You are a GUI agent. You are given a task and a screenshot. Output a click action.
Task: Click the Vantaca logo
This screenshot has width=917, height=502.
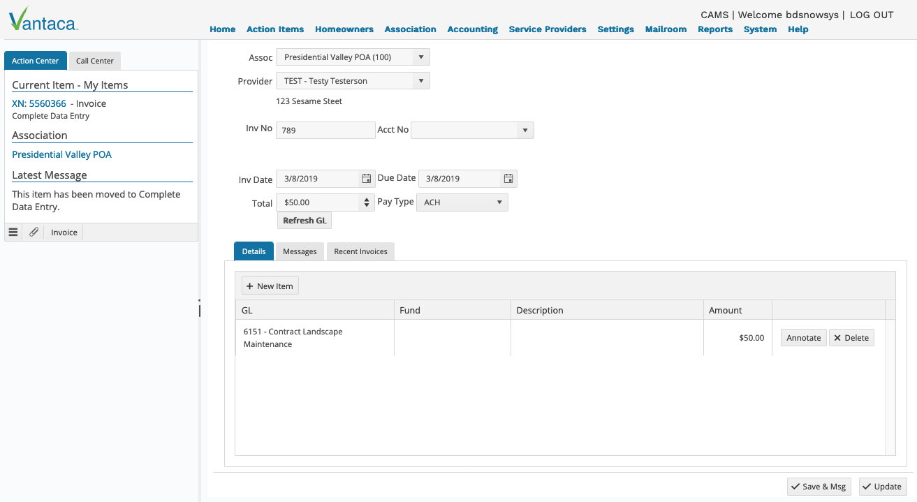(42, 20)
